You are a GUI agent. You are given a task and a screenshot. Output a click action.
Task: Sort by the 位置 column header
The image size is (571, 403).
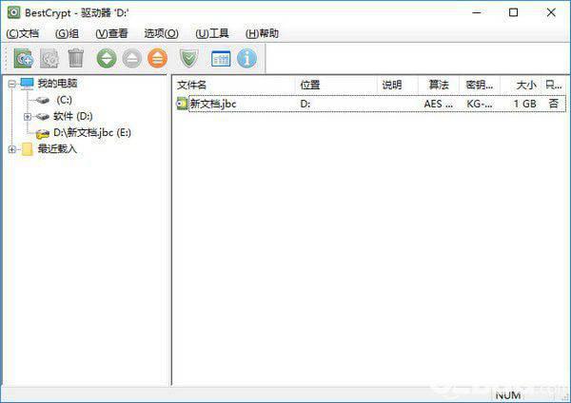pyautogui.click(x=336, y=85)
